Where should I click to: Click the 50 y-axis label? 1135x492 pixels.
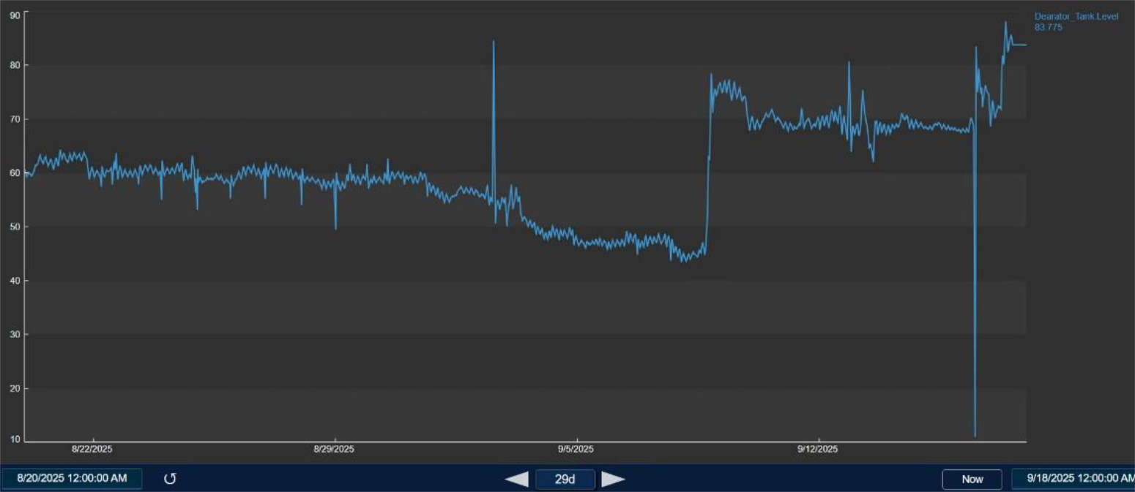pos(15,227)
